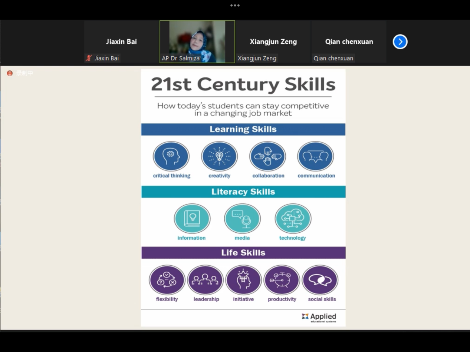Click the media microphone icon

[x=242, y=219]
